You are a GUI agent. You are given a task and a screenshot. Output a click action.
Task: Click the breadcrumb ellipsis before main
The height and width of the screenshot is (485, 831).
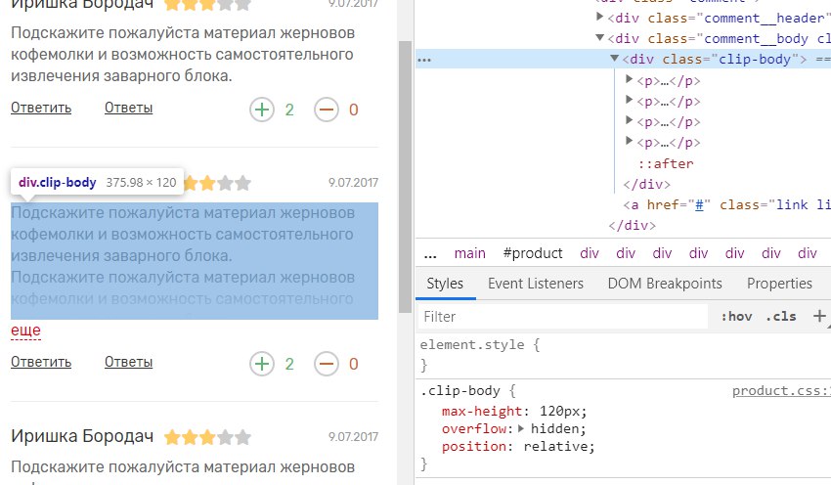coord(430,254)
